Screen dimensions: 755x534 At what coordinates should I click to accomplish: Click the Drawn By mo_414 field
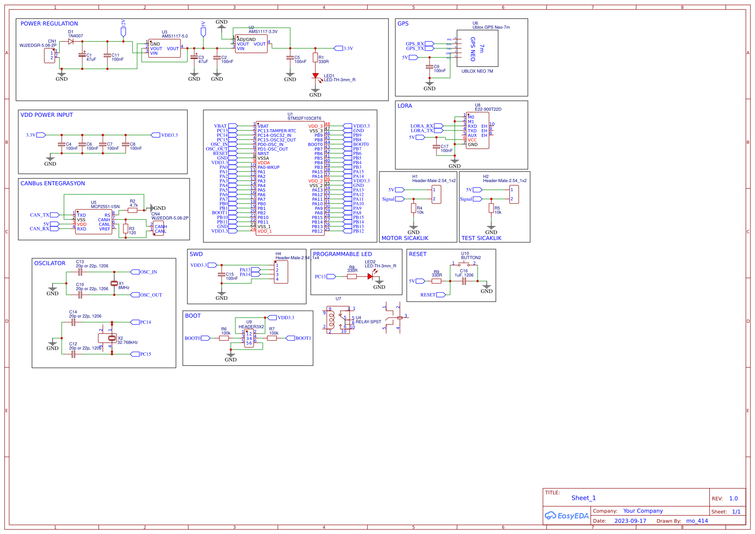click(697, 520)
